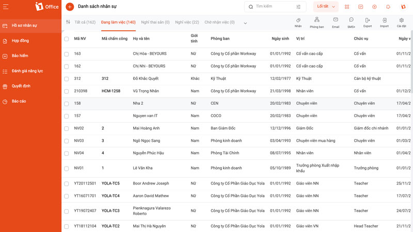Check the row of Đỗ Khắc Quyết

point(67,79)
